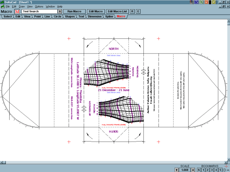Click the NORTH label on the drawing

pos(113,49)
